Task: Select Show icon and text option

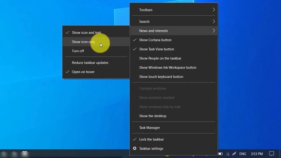Action: [96, 32]
